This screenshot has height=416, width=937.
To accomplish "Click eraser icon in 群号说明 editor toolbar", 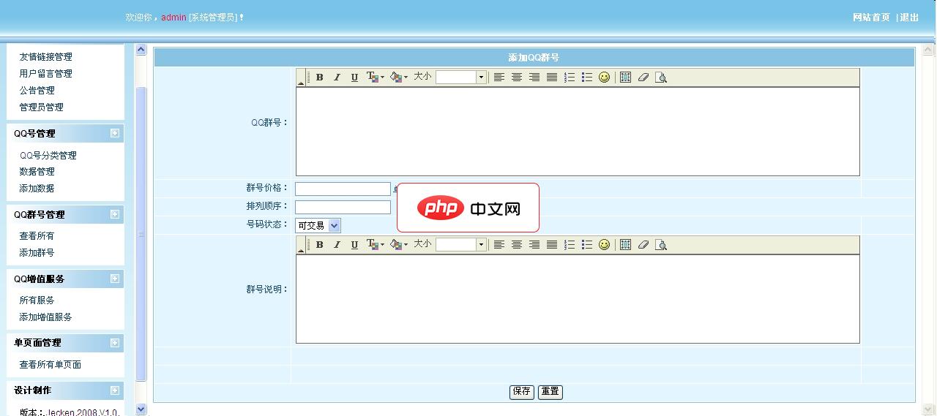I will pyautogui.click(x=643, y=245).
